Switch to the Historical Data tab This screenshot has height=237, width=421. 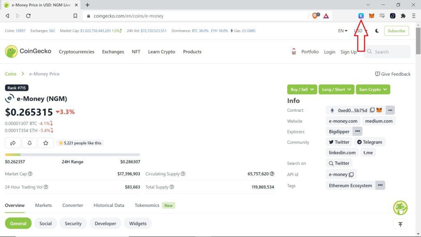tap(109, 205)
